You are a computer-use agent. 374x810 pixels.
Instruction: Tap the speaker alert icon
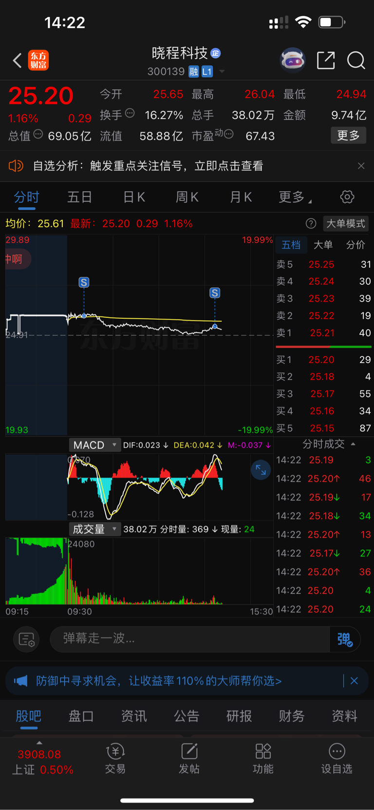click(16, 166)
